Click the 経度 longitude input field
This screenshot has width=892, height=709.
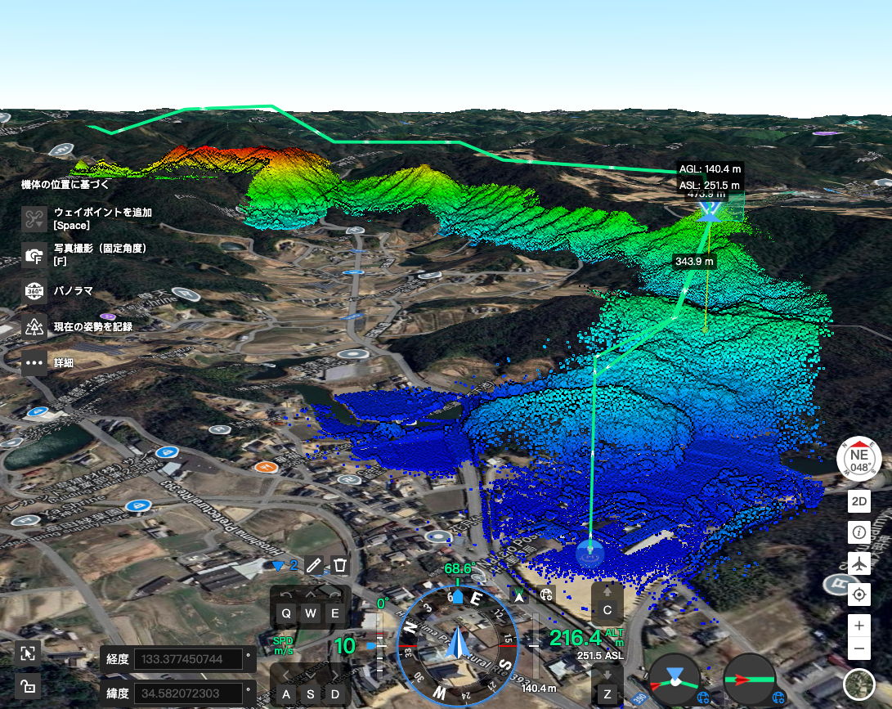(x=188, y=659)
